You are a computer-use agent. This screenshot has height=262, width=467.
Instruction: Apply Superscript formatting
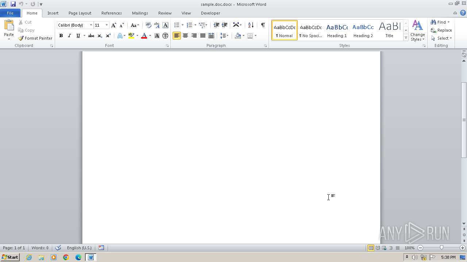108,36
